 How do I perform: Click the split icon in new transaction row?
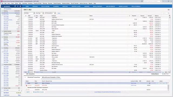[x=168, y=72]
